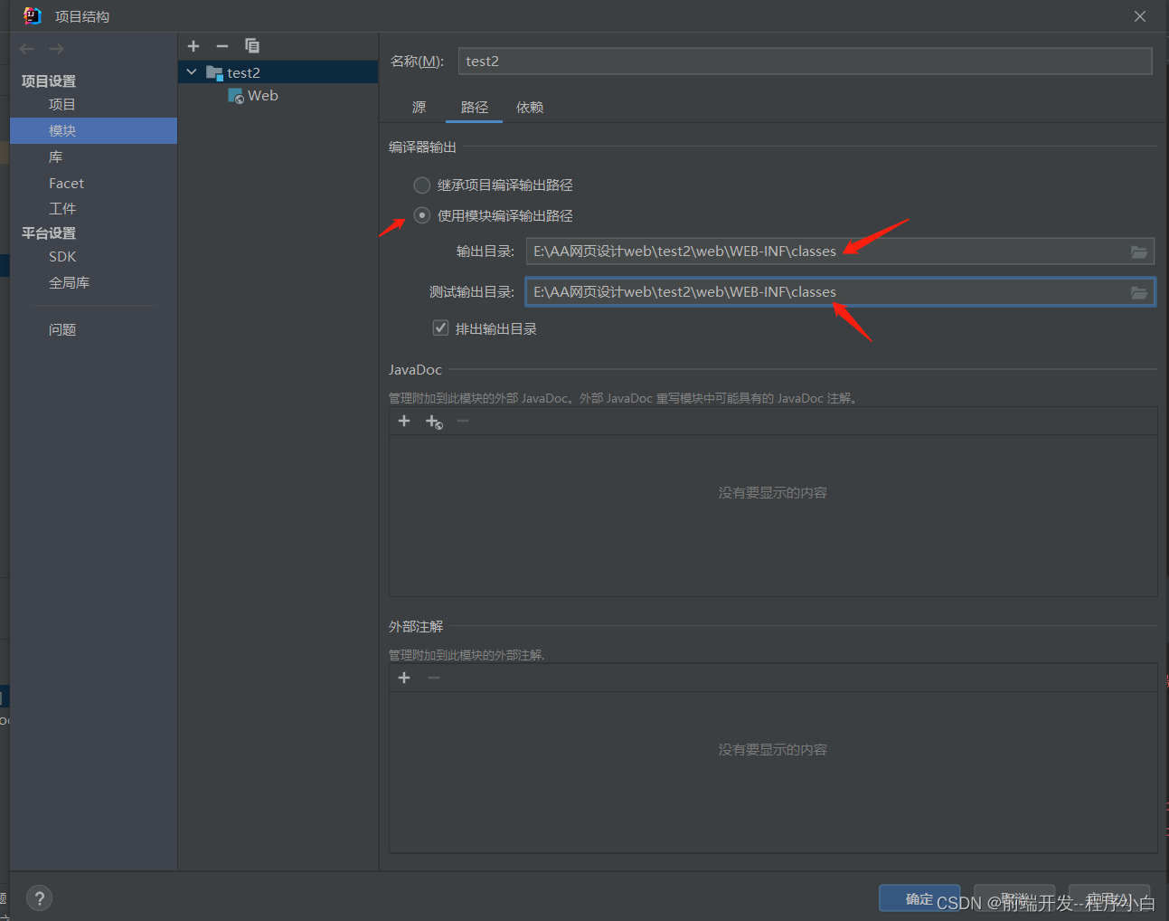This screenshot has height=921, width=1169.
Task: Remove JavaDoc entry with minus icon
Action: pyautogui.click(x=463, y=421)
